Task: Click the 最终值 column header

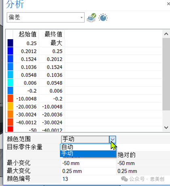Action: click(x=52, y=34)
